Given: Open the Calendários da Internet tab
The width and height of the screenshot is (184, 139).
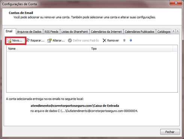Looking at the screenshot, I should tap(106, 32).
